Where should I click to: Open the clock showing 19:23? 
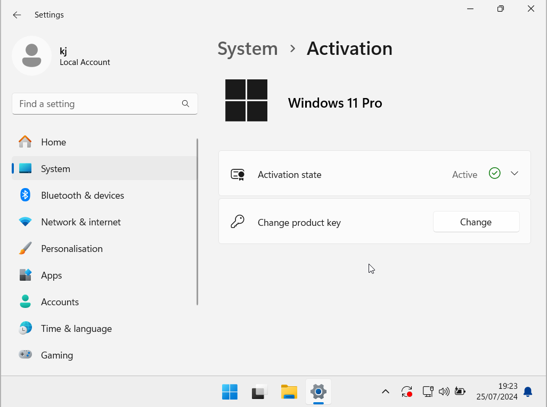[497, 392]
